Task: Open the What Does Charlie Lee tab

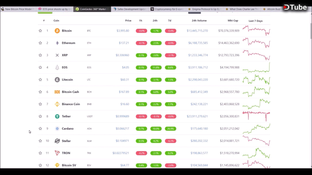Action: pos(242,9)
